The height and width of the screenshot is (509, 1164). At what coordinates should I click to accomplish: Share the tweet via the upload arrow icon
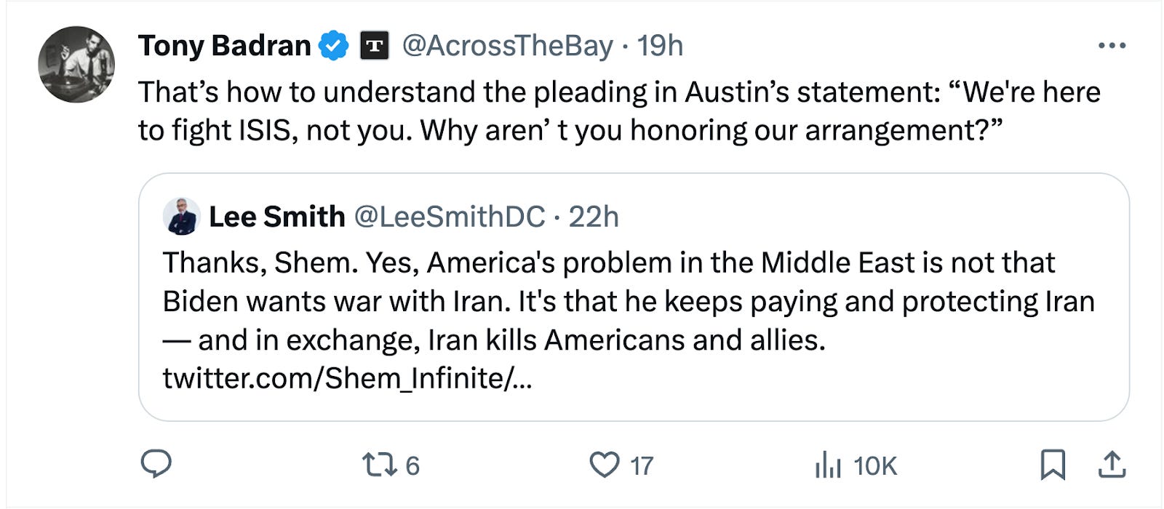pyautogui.click(x=1113, y=465)
